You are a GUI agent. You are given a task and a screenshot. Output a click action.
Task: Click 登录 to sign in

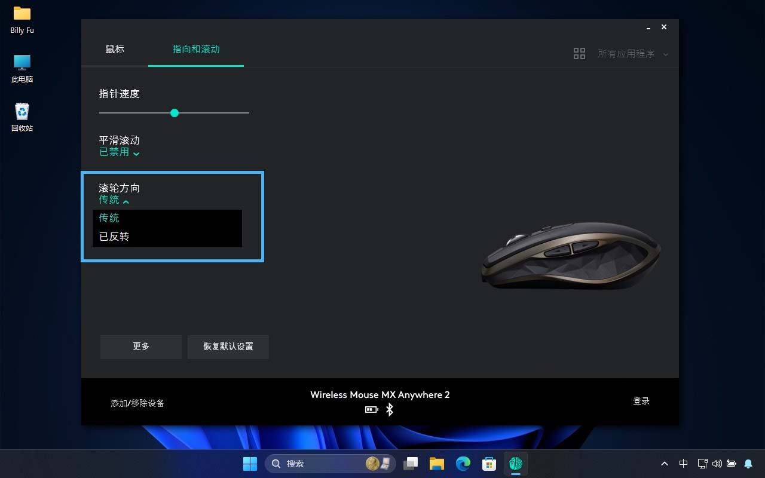click(641, 401)
